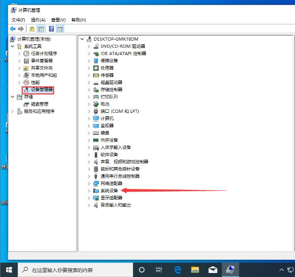Screen dimensions: 295x277
Task: Select 计算机管理(本地) root item
Action: pos(34,39)
